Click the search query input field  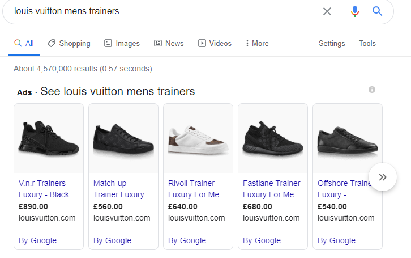click(x=164, y=11)
